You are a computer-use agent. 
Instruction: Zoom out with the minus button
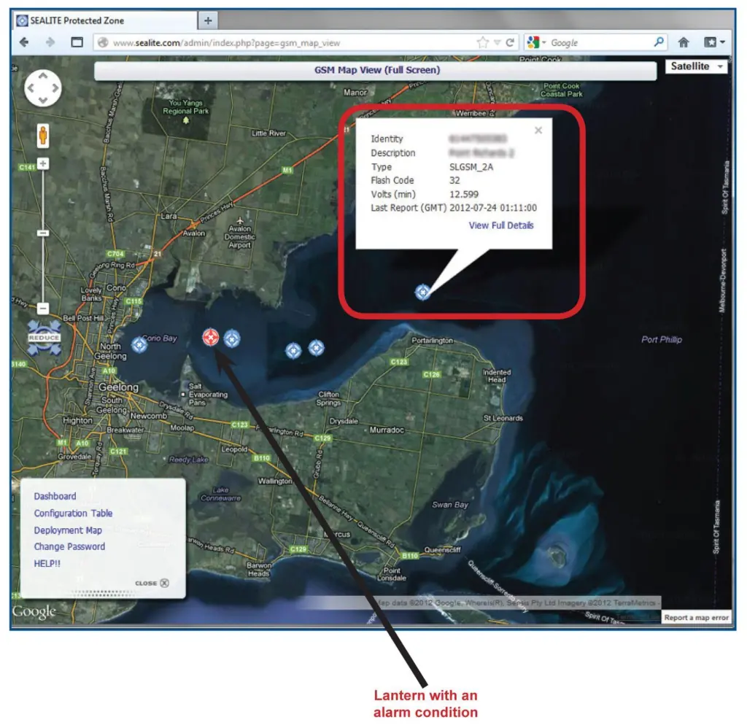coord(43,309)
